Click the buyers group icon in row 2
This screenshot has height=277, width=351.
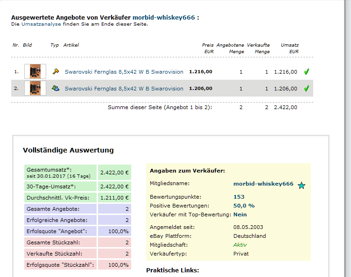tap(56, 88)
